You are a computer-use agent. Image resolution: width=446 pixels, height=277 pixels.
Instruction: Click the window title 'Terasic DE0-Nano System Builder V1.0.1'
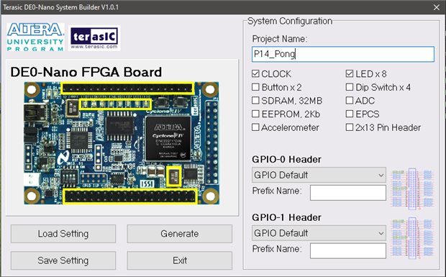click(60, 7)
